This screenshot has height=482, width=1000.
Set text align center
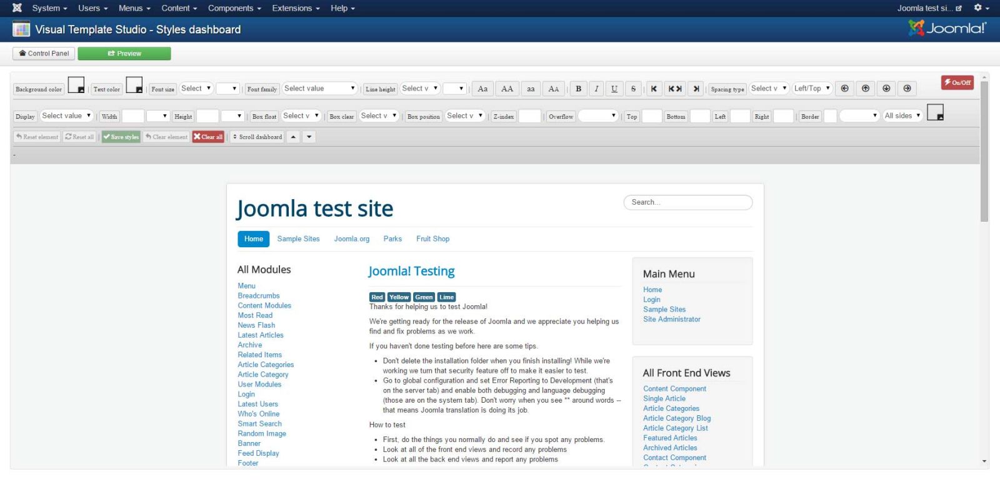coord(675,89)
